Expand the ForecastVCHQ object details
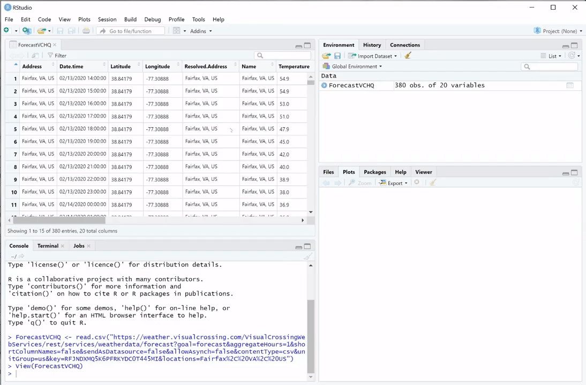Screen dimensions: 586x385 click(x=324, y=86)
